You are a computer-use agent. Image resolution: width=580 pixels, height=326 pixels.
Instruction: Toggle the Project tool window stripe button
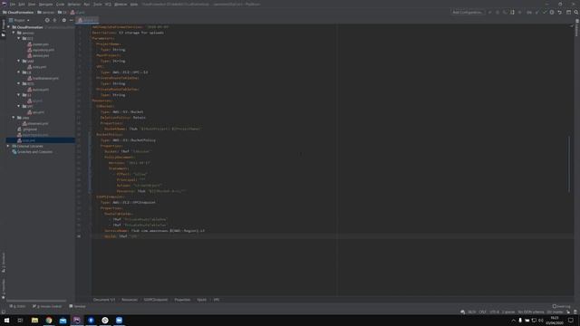pos(4,28)
